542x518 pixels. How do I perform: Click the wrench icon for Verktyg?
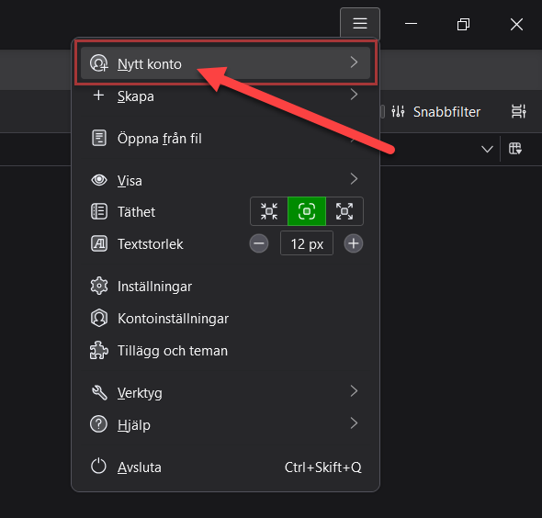pos(99,392)
